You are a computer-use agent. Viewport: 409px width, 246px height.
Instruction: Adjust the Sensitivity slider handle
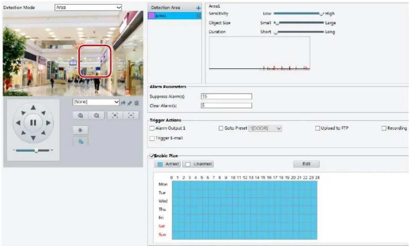coord(321,14)
